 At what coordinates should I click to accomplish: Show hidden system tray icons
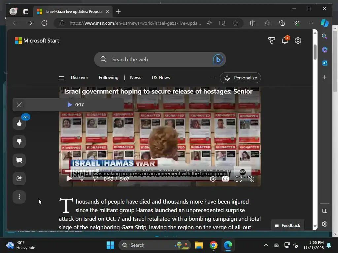pyautogui.click(x=266, y=245)
